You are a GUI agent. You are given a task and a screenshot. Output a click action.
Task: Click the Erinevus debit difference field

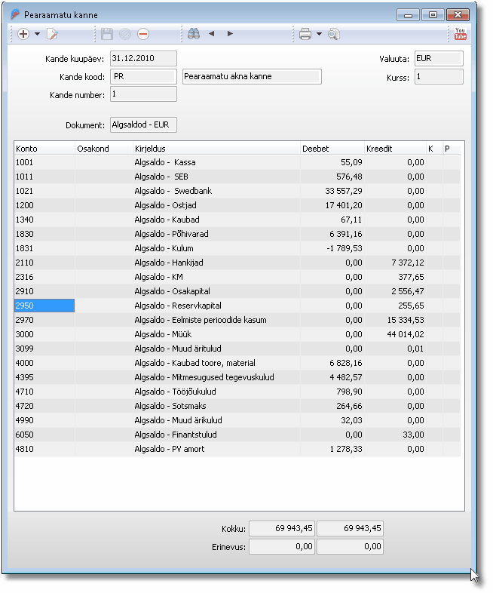tap(282, 546)
